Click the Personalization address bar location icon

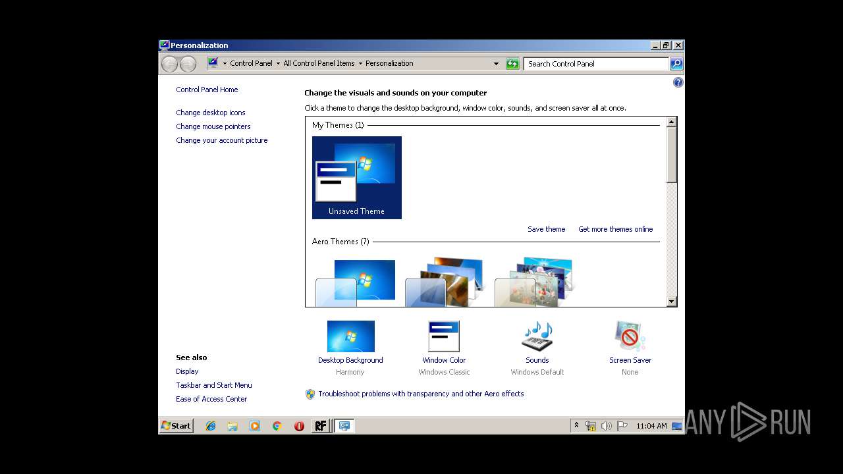pos(213,63)
